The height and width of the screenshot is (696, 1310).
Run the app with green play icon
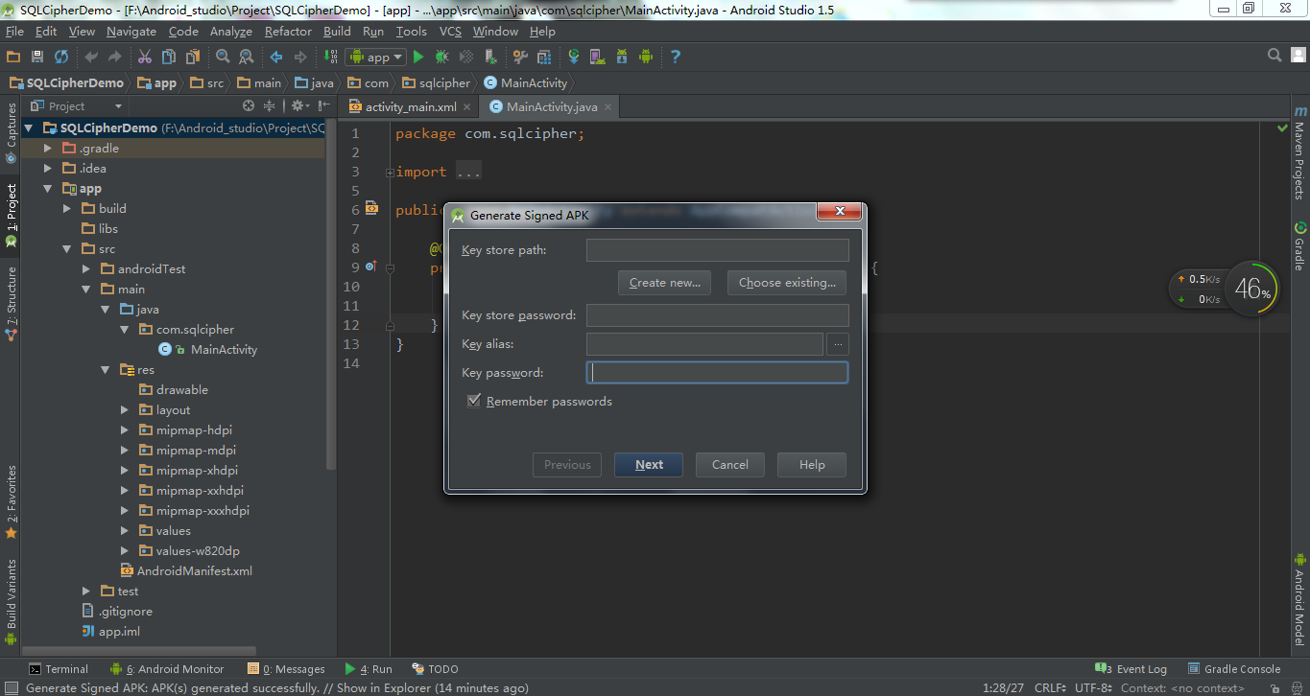point(418,57)
